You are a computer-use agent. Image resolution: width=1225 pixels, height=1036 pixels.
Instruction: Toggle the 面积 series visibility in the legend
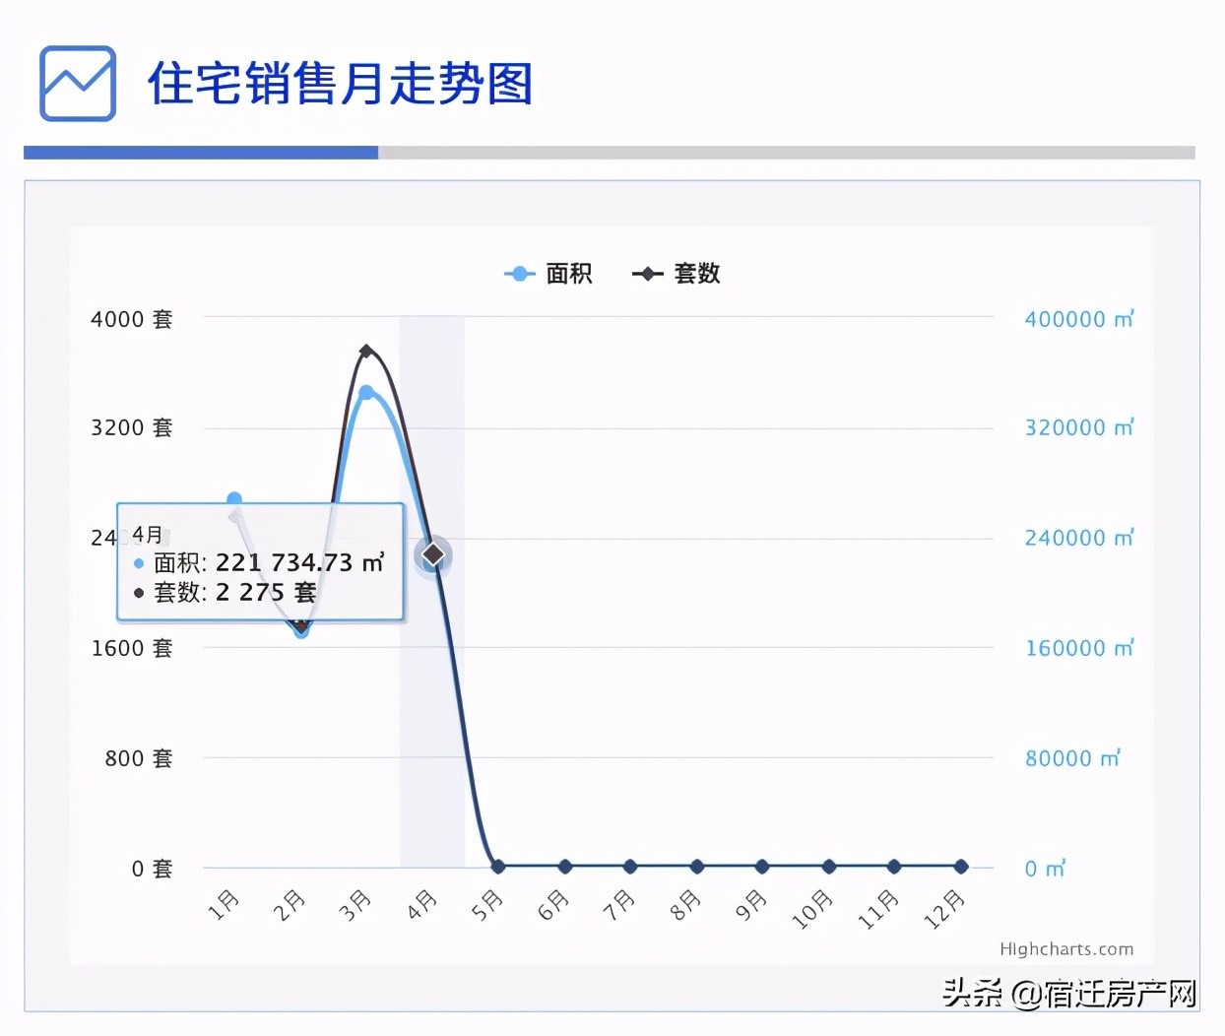tap(567, 274)
